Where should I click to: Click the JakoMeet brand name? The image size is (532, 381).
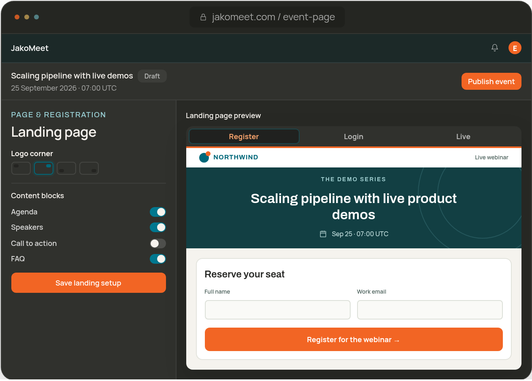click(30, 48)
